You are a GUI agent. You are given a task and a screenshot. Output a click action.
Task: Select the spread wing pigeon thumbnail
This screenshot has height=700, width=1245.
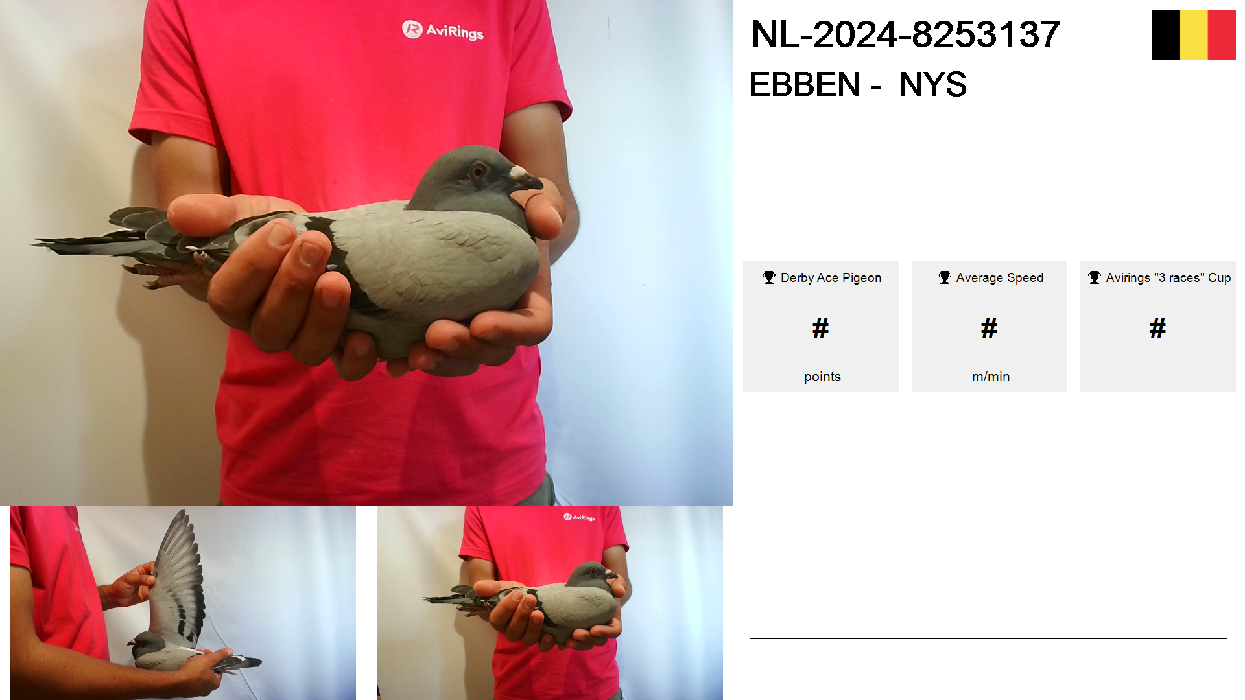pyautogui.click(x=183, y=603)
